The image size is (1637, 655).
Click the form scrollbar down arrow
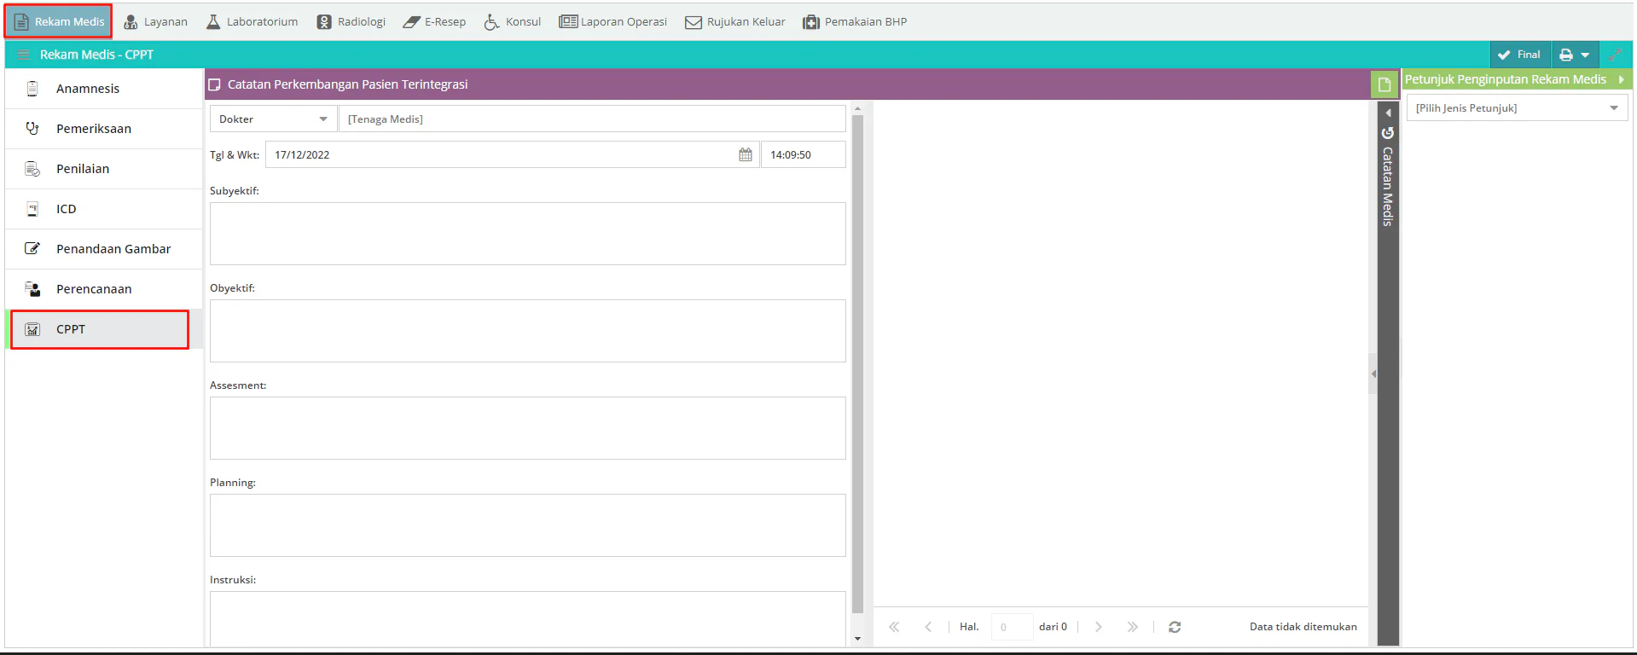pyautogui.click(x=857, y=639)
